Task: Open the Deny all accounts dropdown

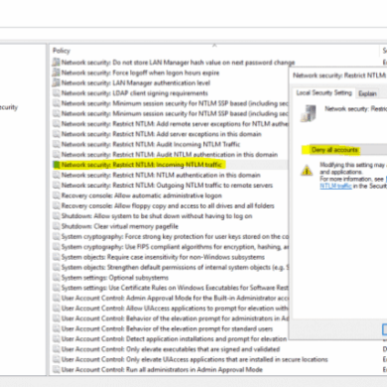Action: pos(344,150)
